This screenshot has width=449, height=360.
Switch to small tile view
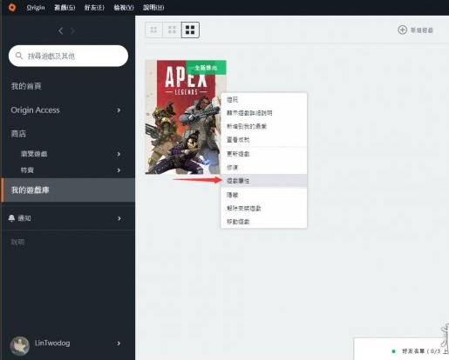pyautogui.click(x=153, y=30)
